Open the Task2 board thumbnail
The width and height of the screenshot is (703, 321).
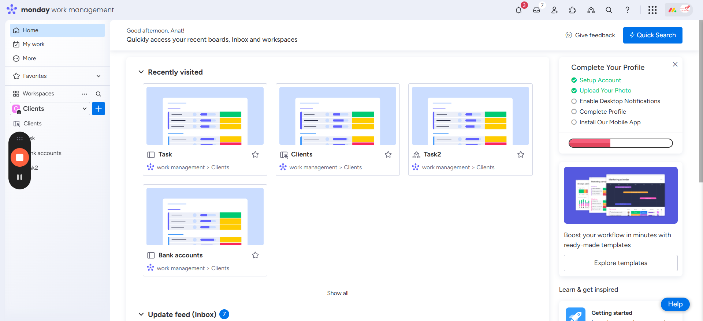(x=470, y=116)
